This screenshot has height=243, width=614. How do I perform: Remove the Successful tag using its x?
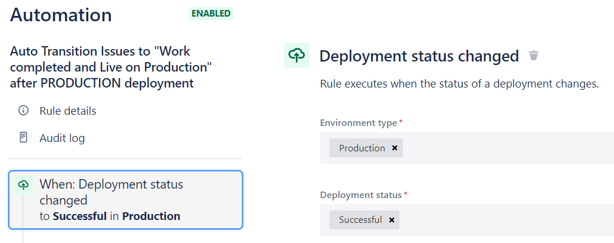(392, 220)
